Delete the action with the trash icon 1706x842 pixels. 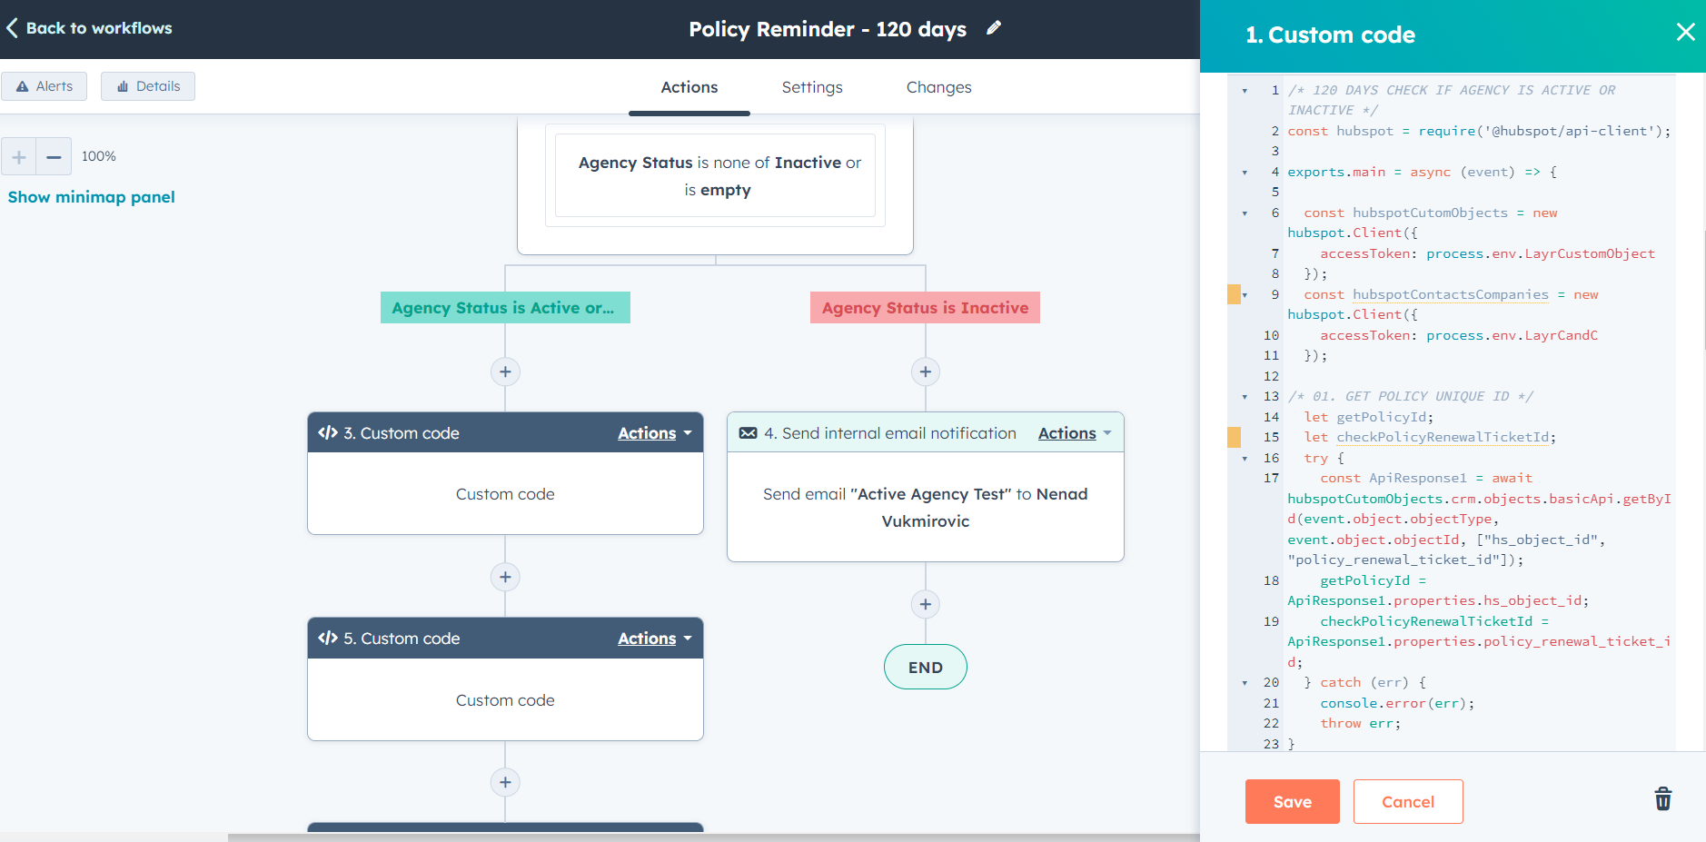click(x=1662, y=799)
